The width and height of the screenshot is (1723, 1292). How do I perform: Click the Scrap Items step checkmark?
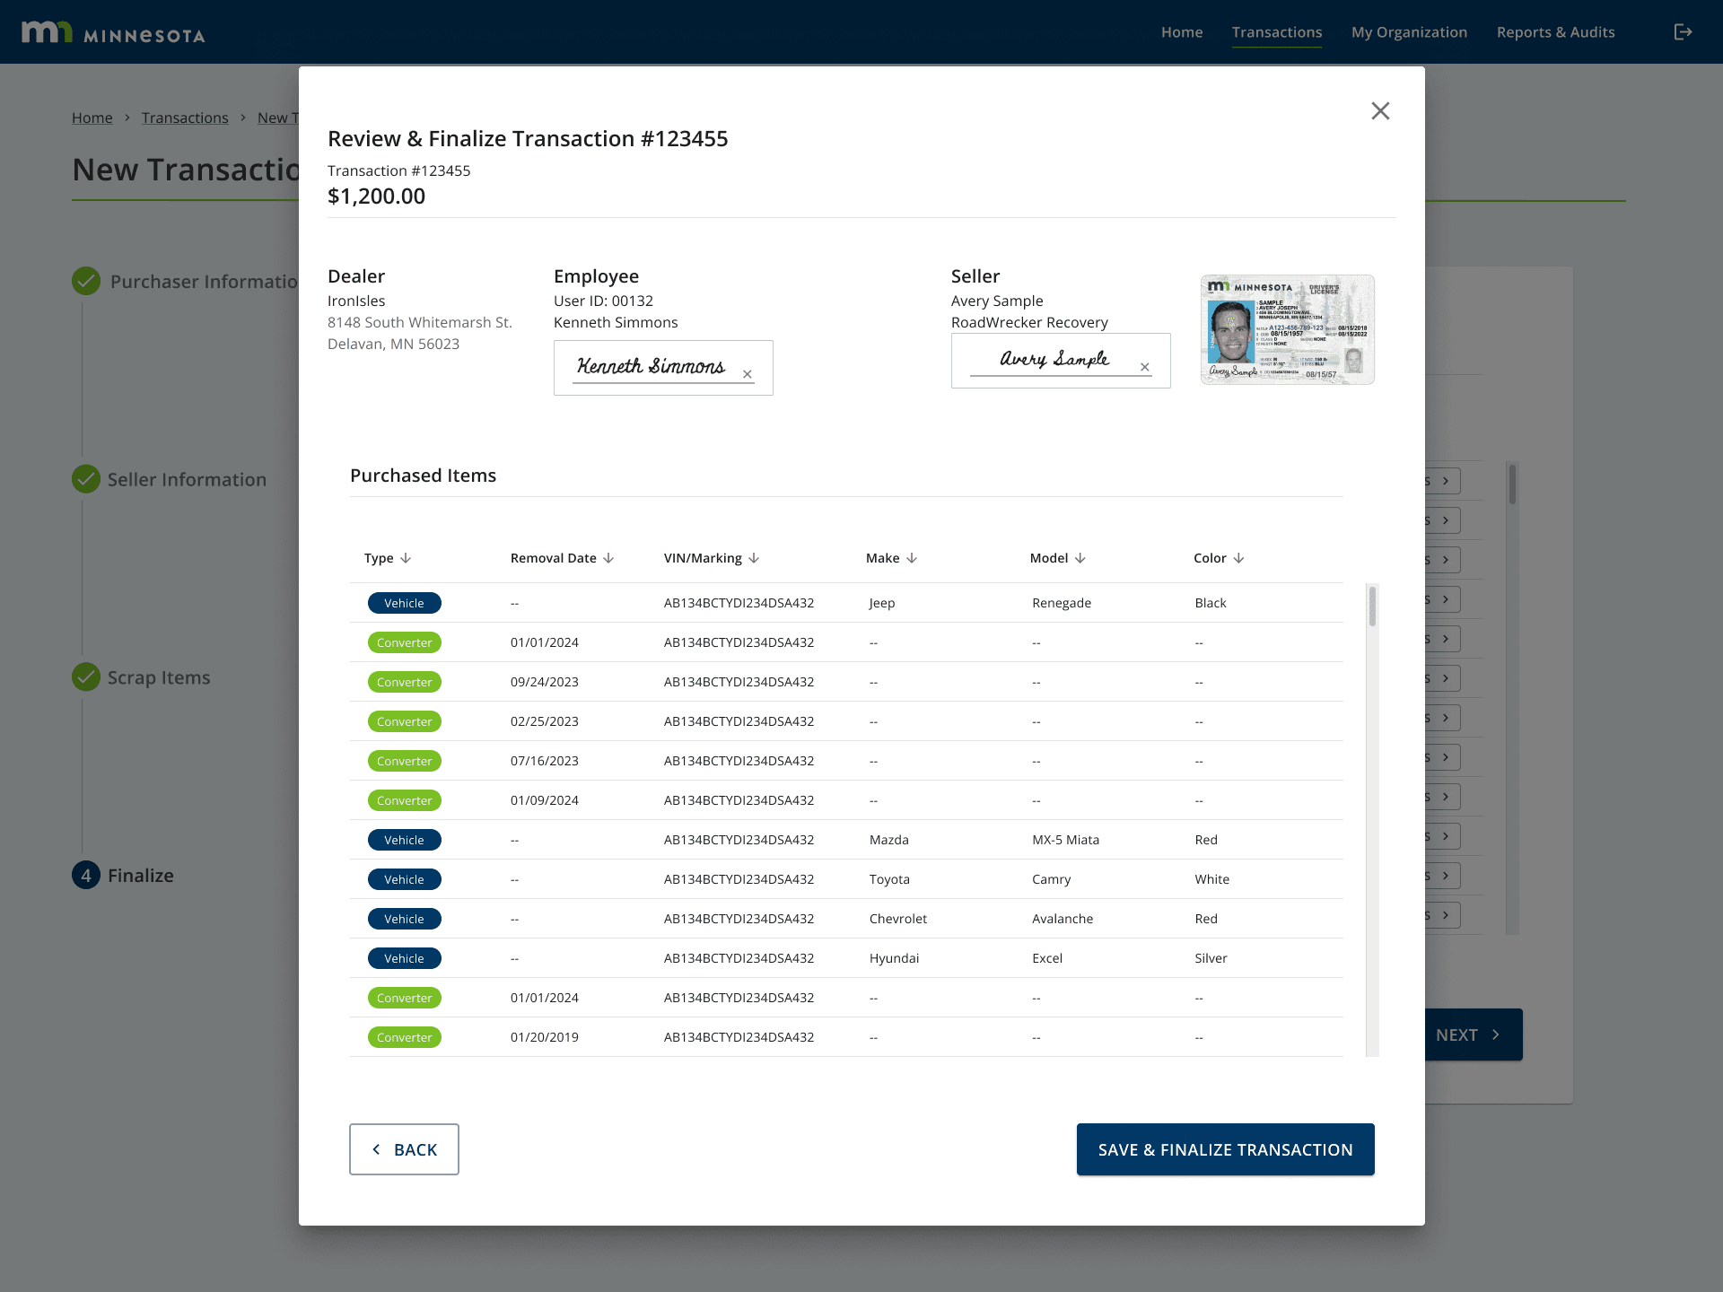coord(86,677)
